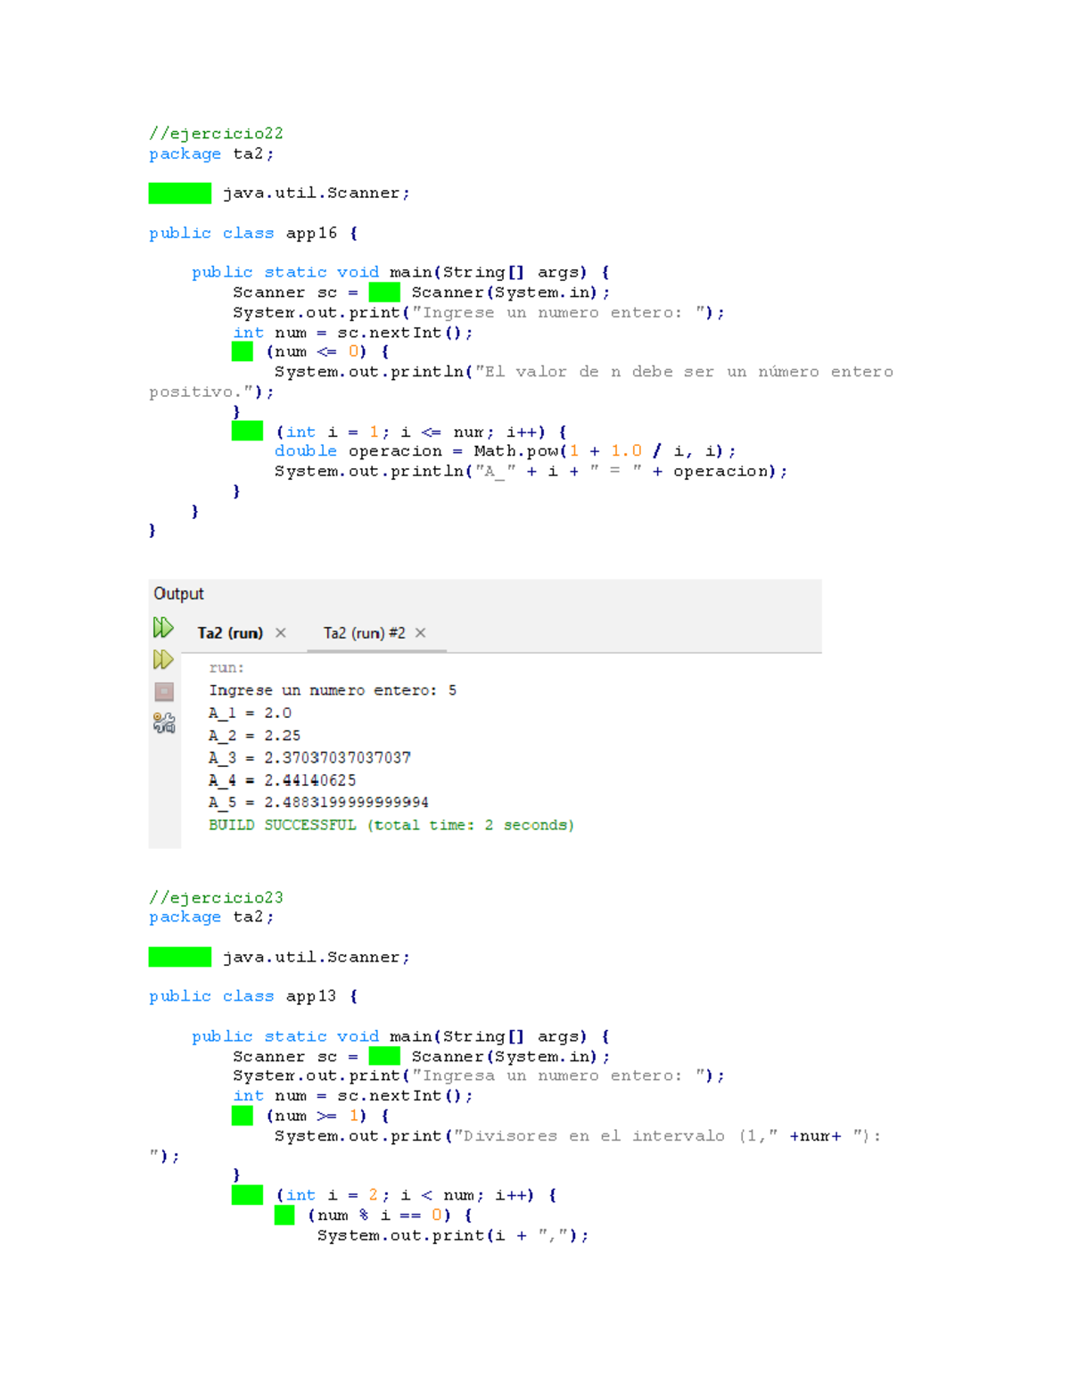Click the Ingrese un numero entero: 5 output line
The image size is (1070, 1385).
pyautogui.click(x=332, y=689)
